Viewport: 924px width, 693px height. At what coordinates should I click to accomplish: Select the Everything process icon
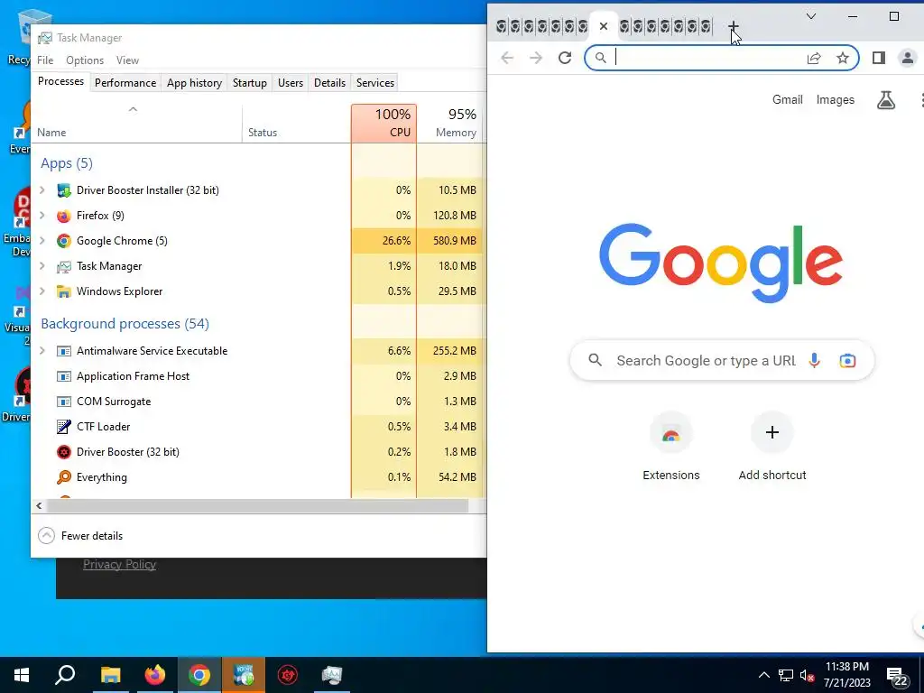[64, 477]
